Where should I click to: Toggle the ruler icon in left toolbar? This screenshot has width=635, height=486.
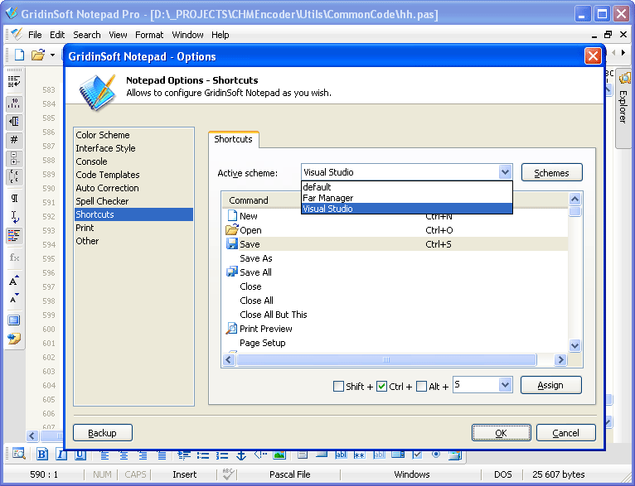click(14, 104)
